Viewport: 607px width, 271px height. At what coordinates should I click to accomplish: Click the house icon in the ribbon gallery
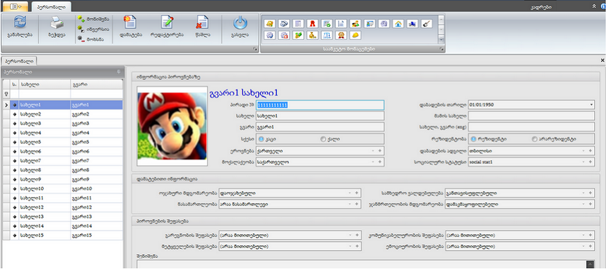(x=399, y=23)
